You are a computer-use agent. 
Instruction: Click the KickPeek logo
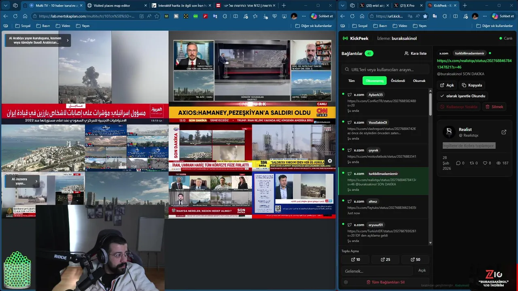coord(355,38)
